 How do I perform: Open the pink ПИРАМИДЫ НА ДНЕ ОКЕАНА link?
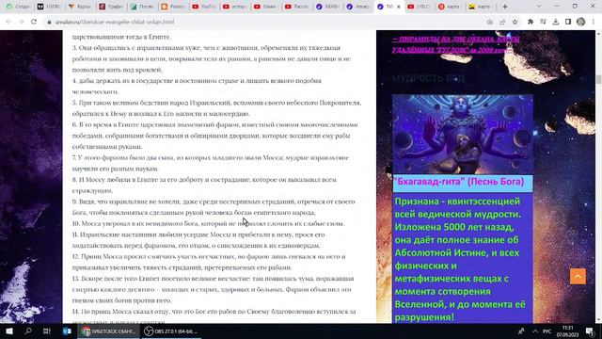[x=455, y=44]
